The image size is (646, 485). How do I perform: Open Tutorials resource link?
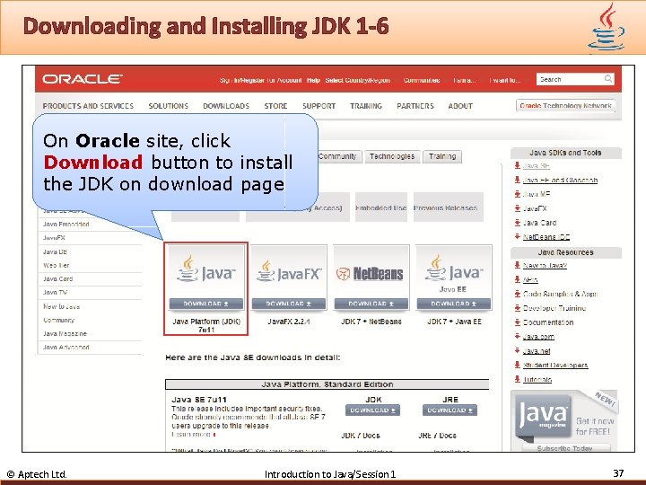tap(537, 379)
